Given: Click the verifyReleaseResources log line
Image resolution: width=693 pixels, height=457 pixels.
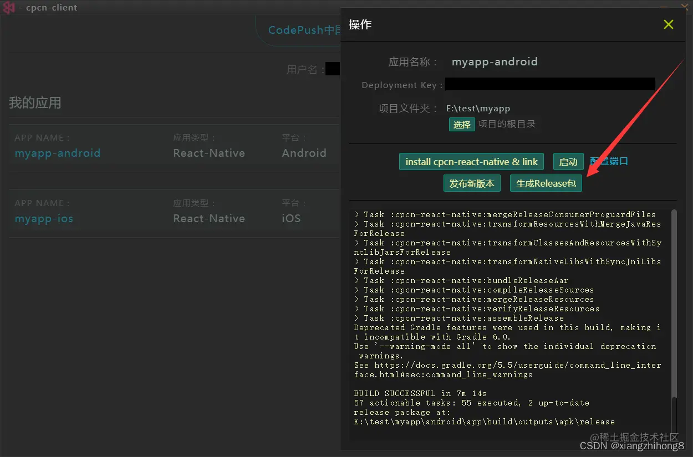Looking at the screenshot, I should pos(477,309).
